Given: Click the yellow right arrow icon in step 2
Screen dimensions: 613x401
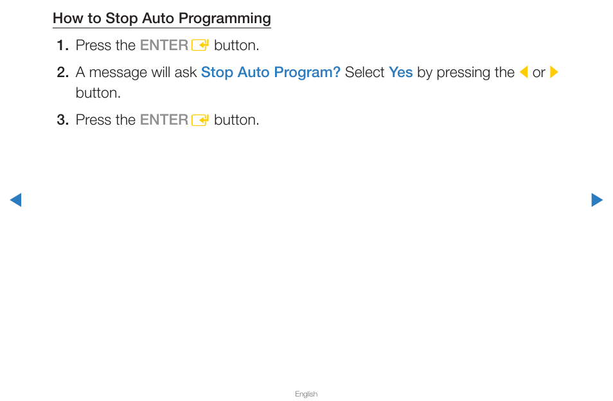Looking at the screenshot, I should pyautogui.click(x=554, y=73).
